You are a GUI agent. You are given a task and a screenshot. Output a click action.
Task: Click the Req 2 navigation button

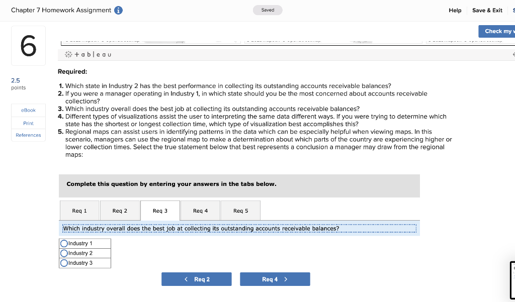click(196, 279)
